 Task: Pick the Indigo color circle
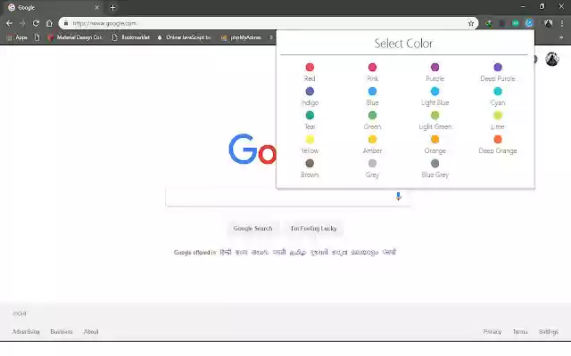[310, 91]
